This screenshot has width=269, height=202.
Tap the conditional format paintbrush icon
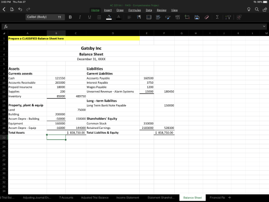click(x=168, y=17)
